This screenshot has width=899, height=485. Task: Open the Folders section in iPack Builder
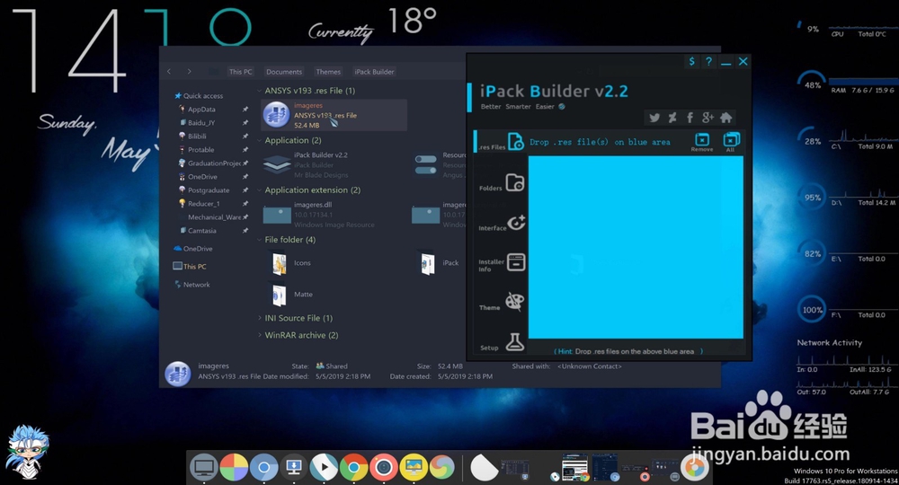tap(503, 183)
